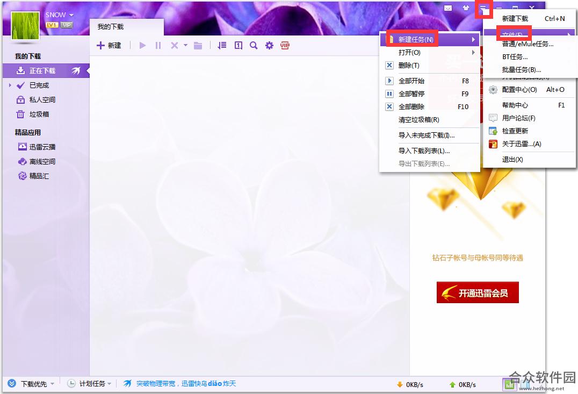Image resolution: width=578 pixels, height=394 pixels.
Task: Choose 导入下载列表(L) from the menu
Action: point(430,151)
